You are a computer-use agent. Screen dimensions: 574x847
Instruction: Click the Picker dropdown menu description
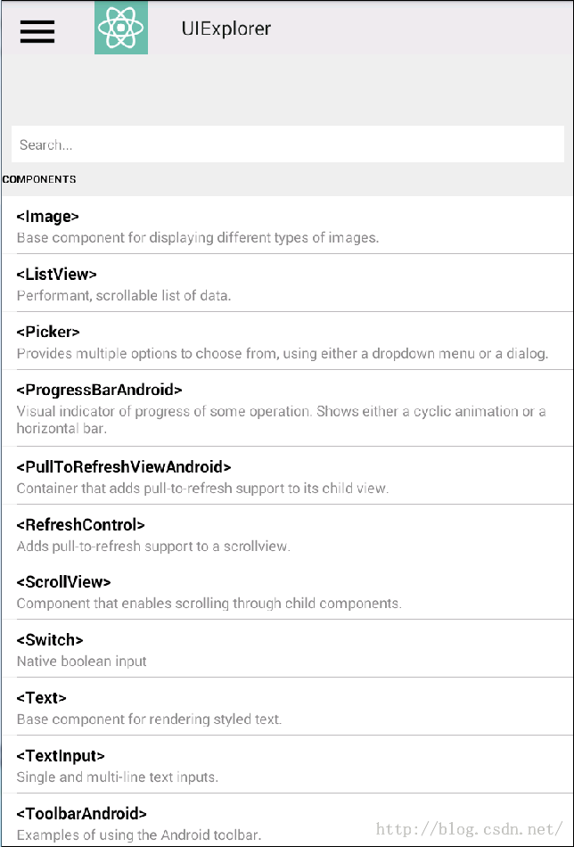[283, 354]
